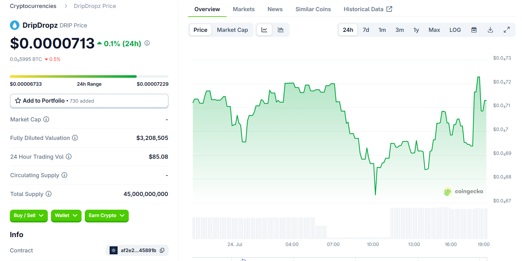Switch to candlestick chart view icon
Screen dimensions: 522x261
point(281,30)
